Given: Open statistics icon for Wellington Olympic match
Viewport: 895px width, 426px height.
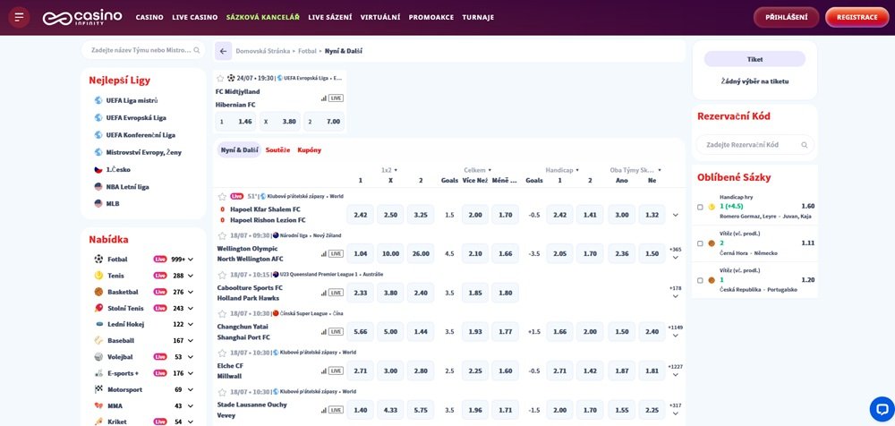Looking at the screenshot, I should click(x=324, y=253).
